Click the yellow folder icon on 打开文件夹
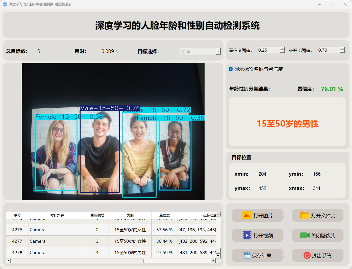 click(305, 215)
